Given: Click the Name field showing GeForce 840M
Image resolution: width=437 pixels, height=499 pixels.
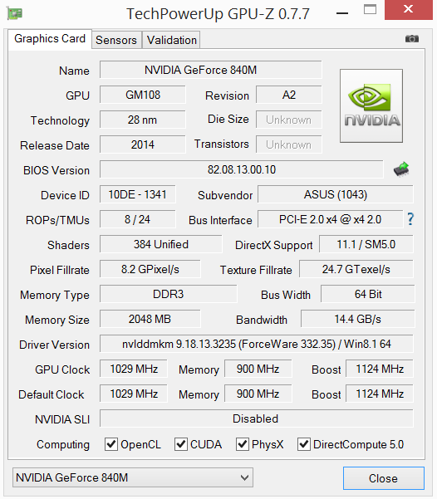Looking at the screenshot, I should pyautogui.click(x=210, y=70).
